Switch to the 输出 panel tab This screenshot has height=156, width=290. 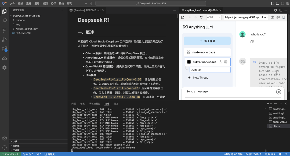click(82, 104)
